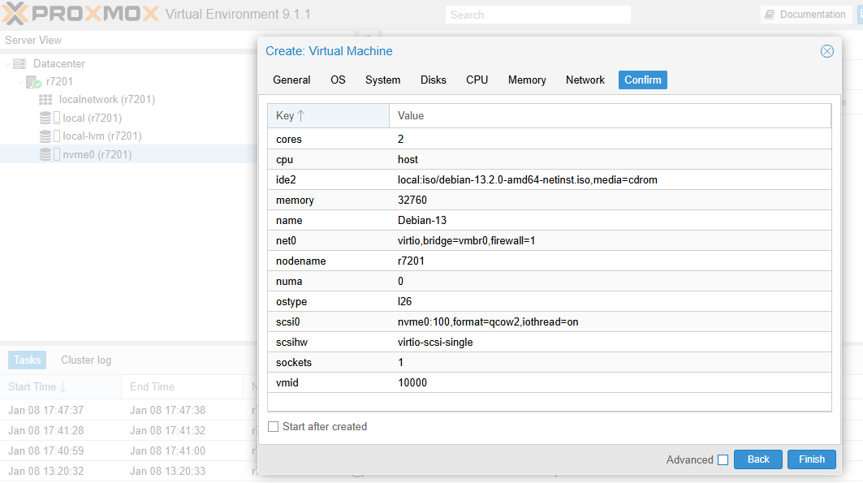Click the local storage database icon
The width and height of the screenshot is (863, 483).
click(x=45, y=119)
